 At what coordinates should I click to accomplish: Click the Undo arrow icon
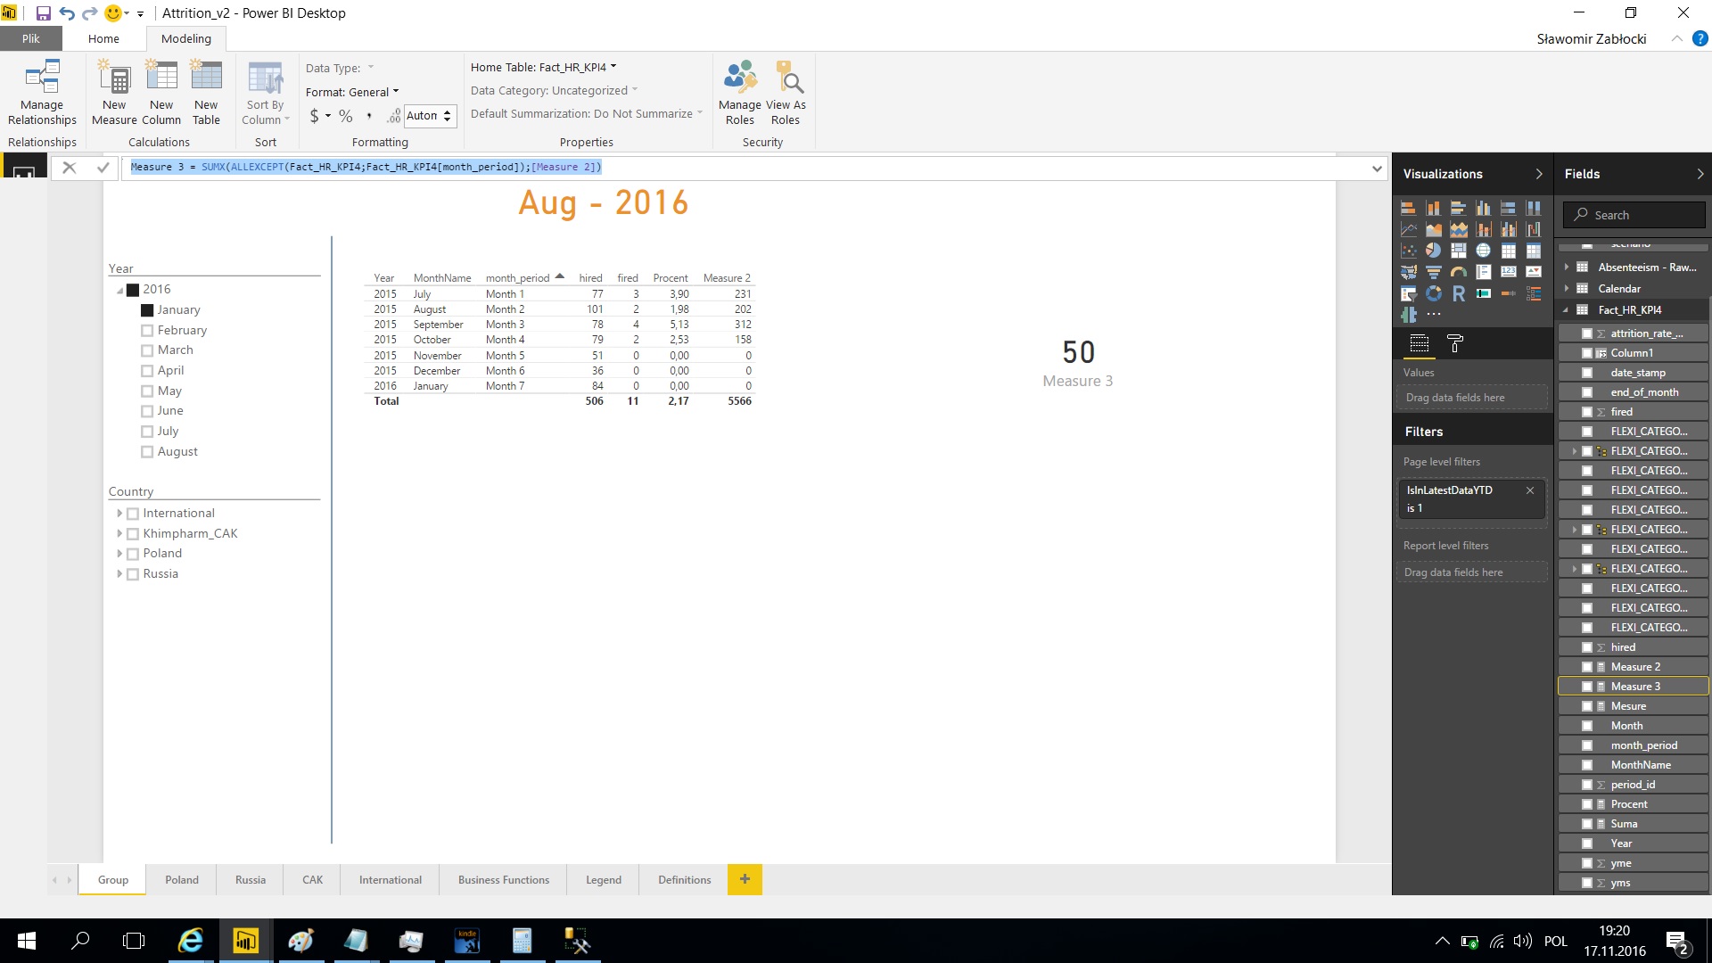67,13
